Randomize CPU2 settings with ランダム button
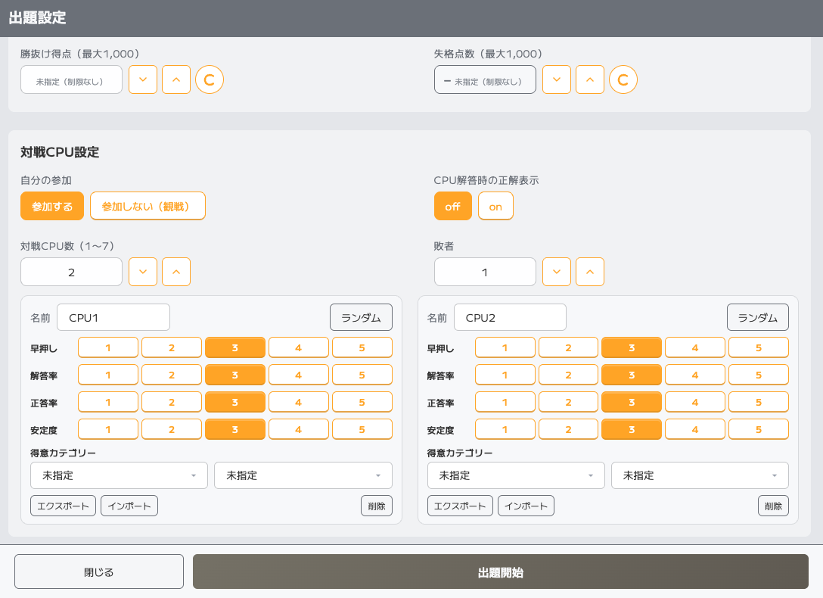 [x=758, y=317]
